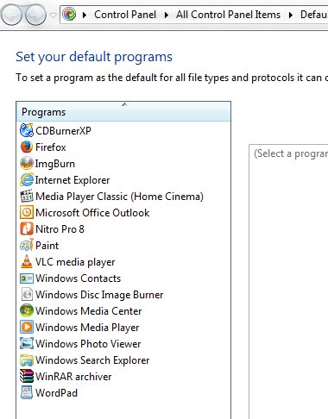Select Internet Explorer program name
The width and height of the screenshot is (328, 419).
(x=73, y=180)
